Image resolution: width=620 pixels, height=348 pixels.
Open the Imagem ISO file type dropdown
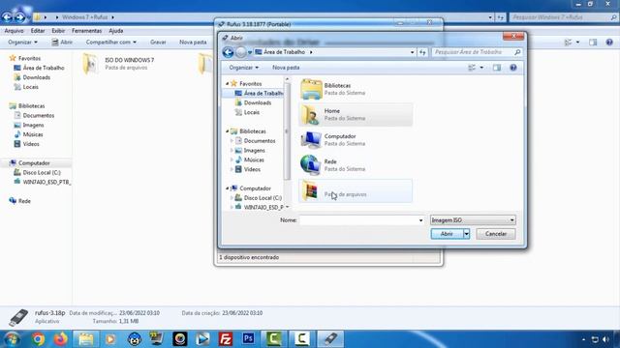(473, 219)
